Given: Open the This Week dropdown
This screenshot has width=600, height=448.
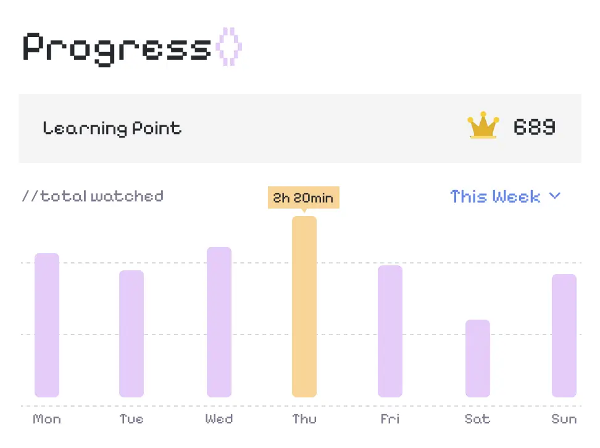Looking at the screenshot, I should click(496, 196).
